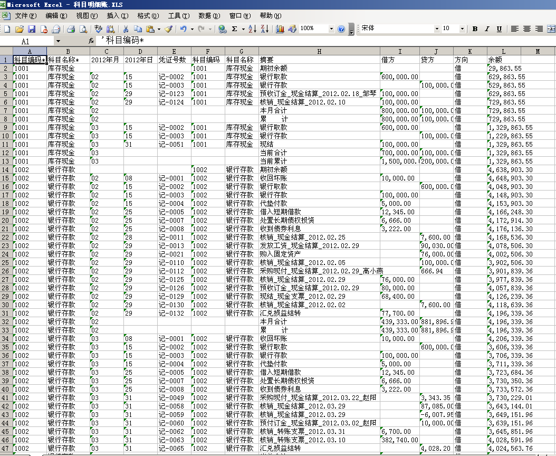
Task: Click the AutoSum sigma icon
Action: [x=235, y=29]
